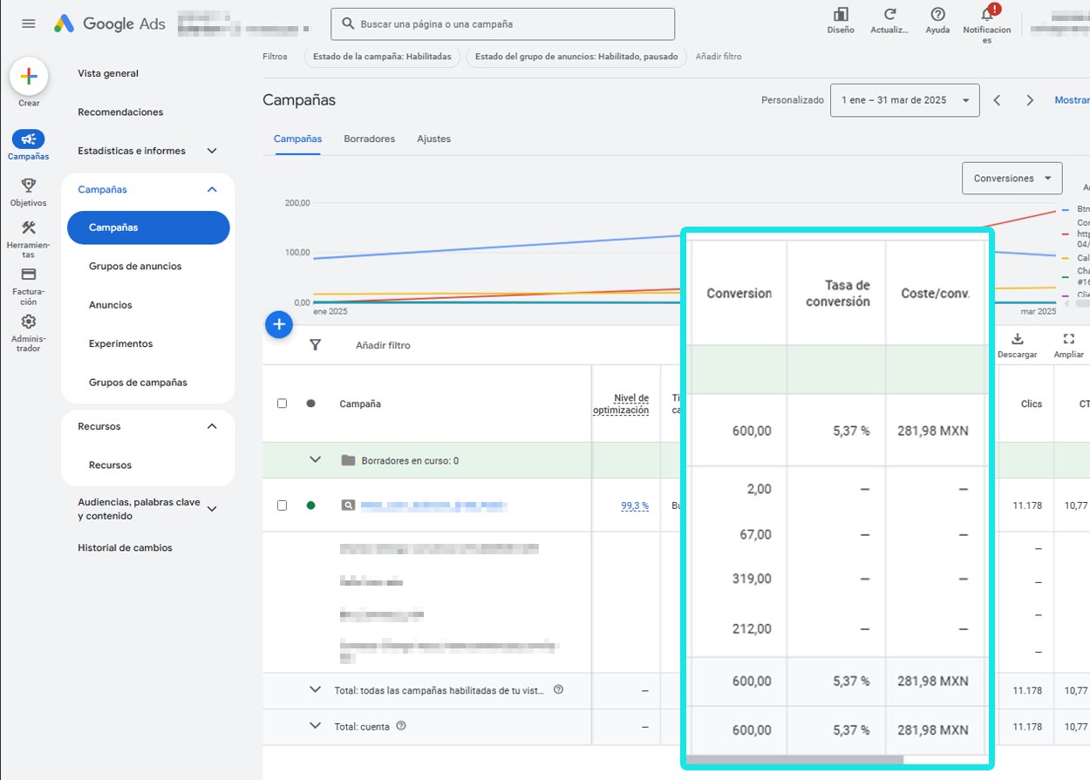
Task: Open the Diseño panel in the top bar
Action: pyautogui.click(x=840, y=19)
